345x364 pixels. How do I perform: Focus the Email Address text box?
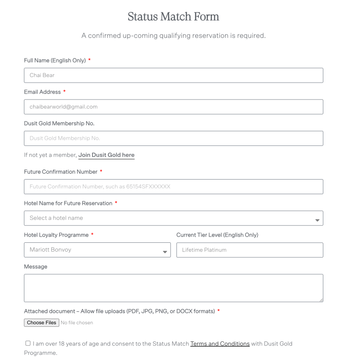tap(173, 107)
